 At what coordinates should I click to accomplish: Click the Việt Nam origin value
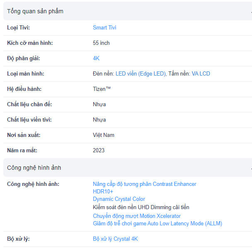[103, 135]
